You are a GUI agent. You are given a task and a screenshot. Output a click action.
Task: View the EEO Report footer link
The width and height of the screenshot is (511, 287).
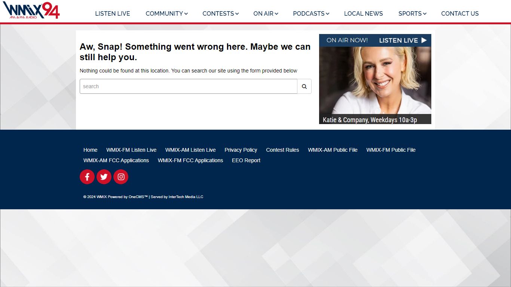tap(246, 160)
